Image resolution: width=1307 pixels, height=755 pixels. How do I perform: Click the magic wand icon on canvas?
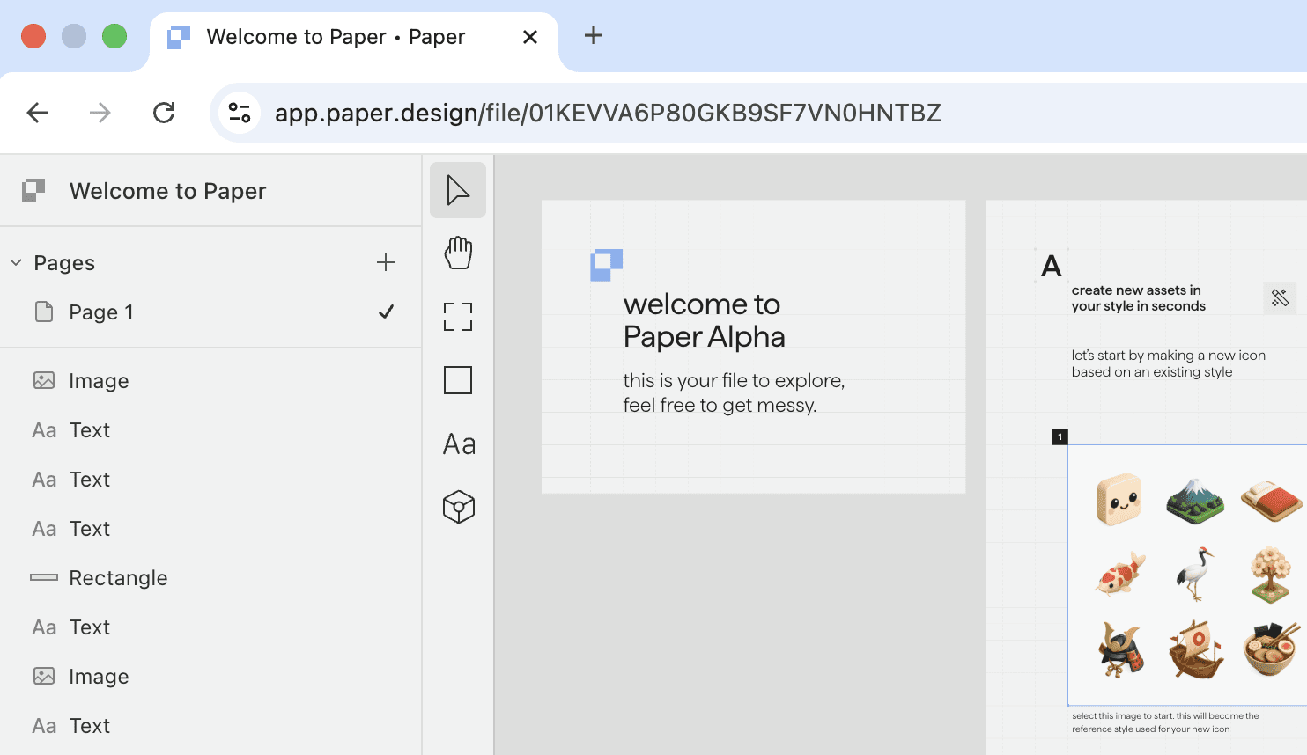coord(1280,298)
